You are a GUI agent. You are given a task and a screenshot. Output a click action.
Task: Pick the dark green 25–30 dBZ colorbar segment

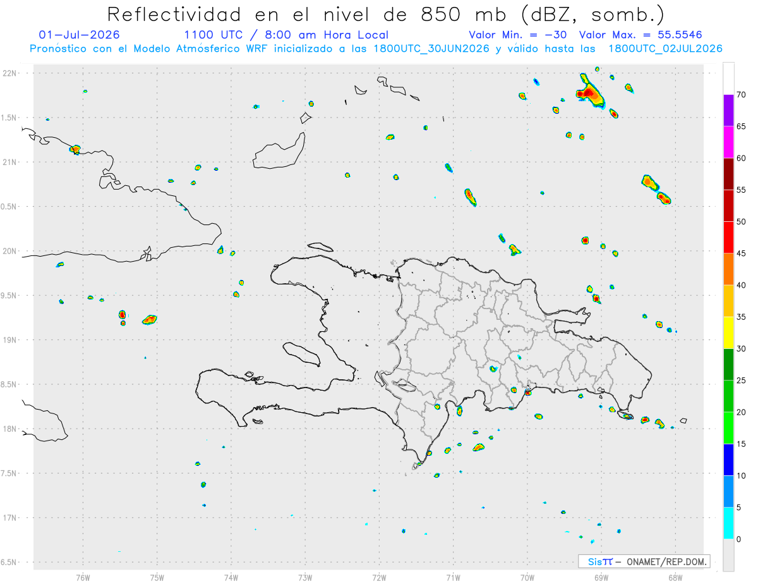[728, 364]
